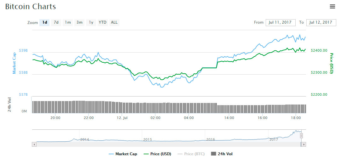Choose the YTD zoom option

tap(102, 22)
